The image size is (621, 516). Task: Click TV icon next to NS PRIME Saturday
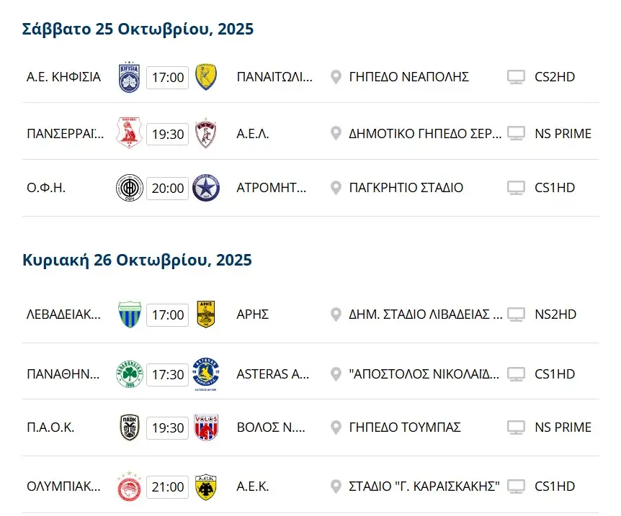coord(516,134)
